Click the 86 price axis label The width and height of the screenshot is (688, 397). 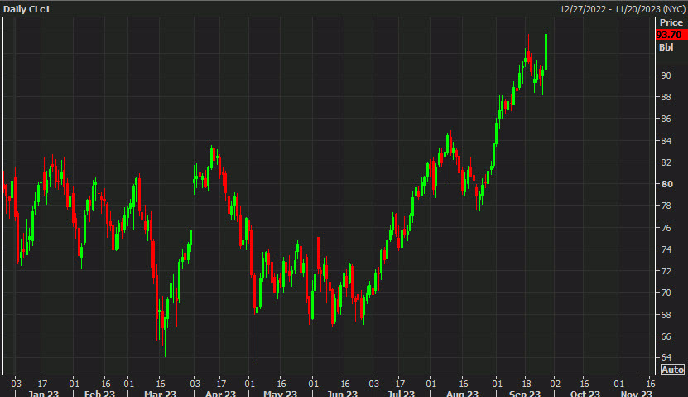click(666, 119)
